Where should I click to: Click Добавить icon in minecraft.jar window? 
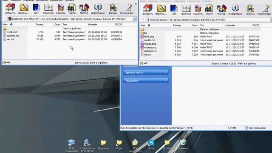coord(147,9)
